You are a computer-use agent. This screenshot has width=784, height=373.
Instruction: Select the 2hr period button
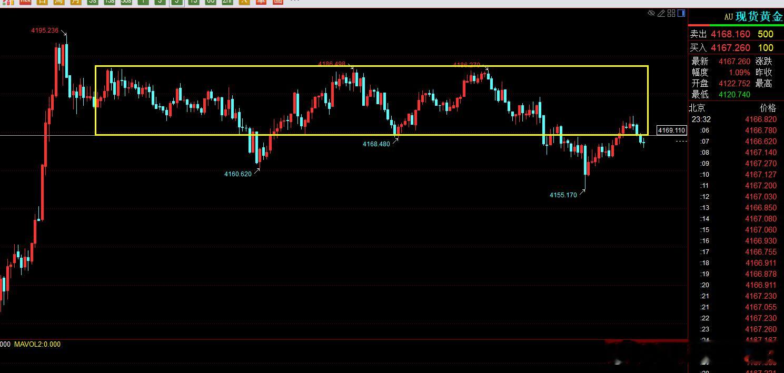[227, 2]
